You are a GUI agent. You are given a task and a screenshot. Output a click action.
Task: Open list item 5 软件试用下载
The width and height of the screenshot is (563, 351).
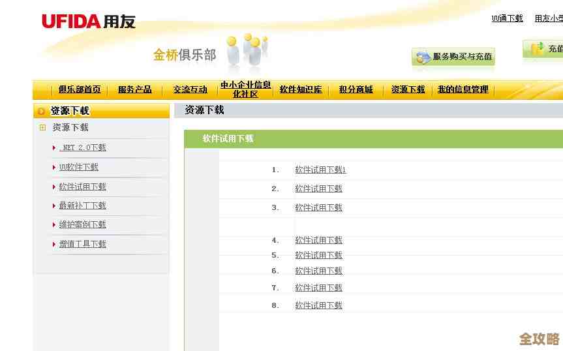coord(318,255)
